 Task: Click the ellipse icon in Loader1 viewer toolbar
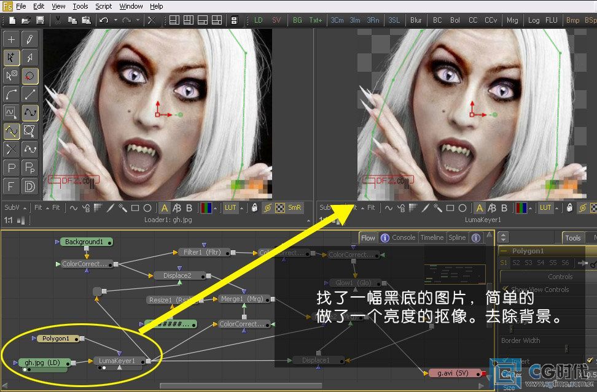147,208
